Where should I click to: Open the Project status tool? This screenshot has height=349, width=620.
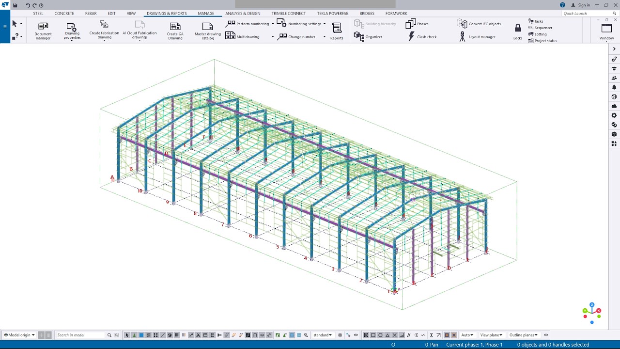(542, 41)
